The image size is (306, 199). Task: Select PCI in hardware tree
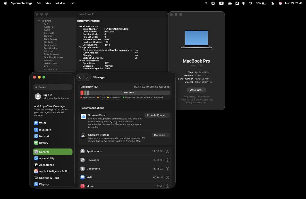[x=46, y=66]
